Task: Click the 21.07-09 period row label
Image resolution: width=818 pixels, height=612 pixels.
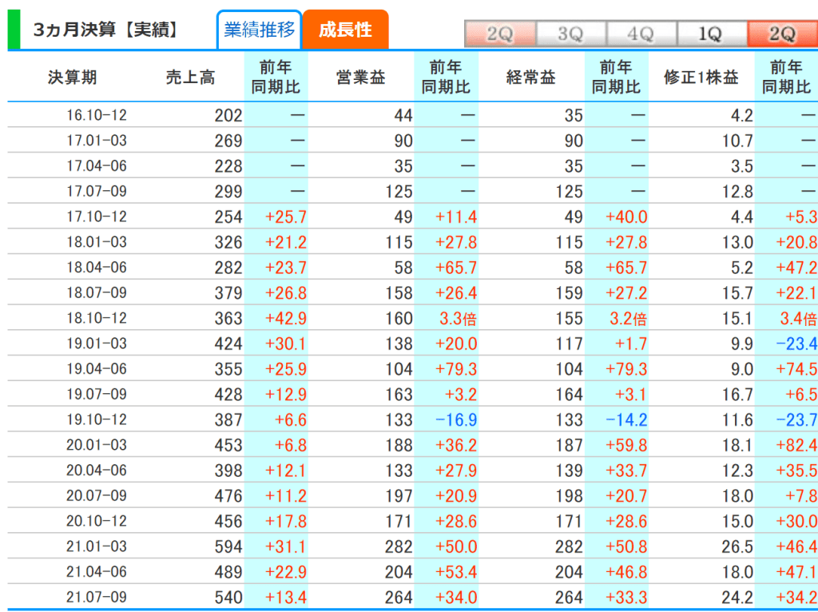Action: click(x=97, y=598)
